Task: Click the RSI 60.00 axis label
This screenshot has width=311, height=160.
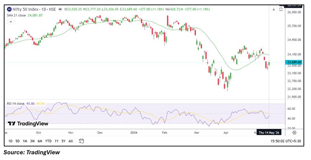Action: click(291, 109)
